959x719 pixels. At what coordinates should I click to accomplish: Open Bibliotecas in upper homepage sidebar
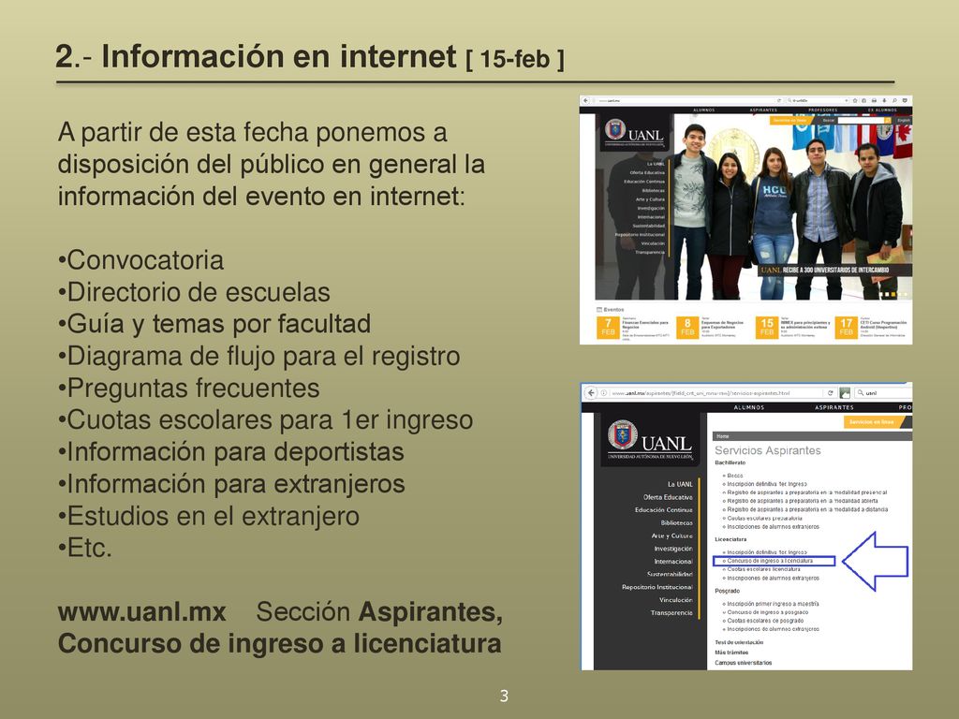click(653, 191)
